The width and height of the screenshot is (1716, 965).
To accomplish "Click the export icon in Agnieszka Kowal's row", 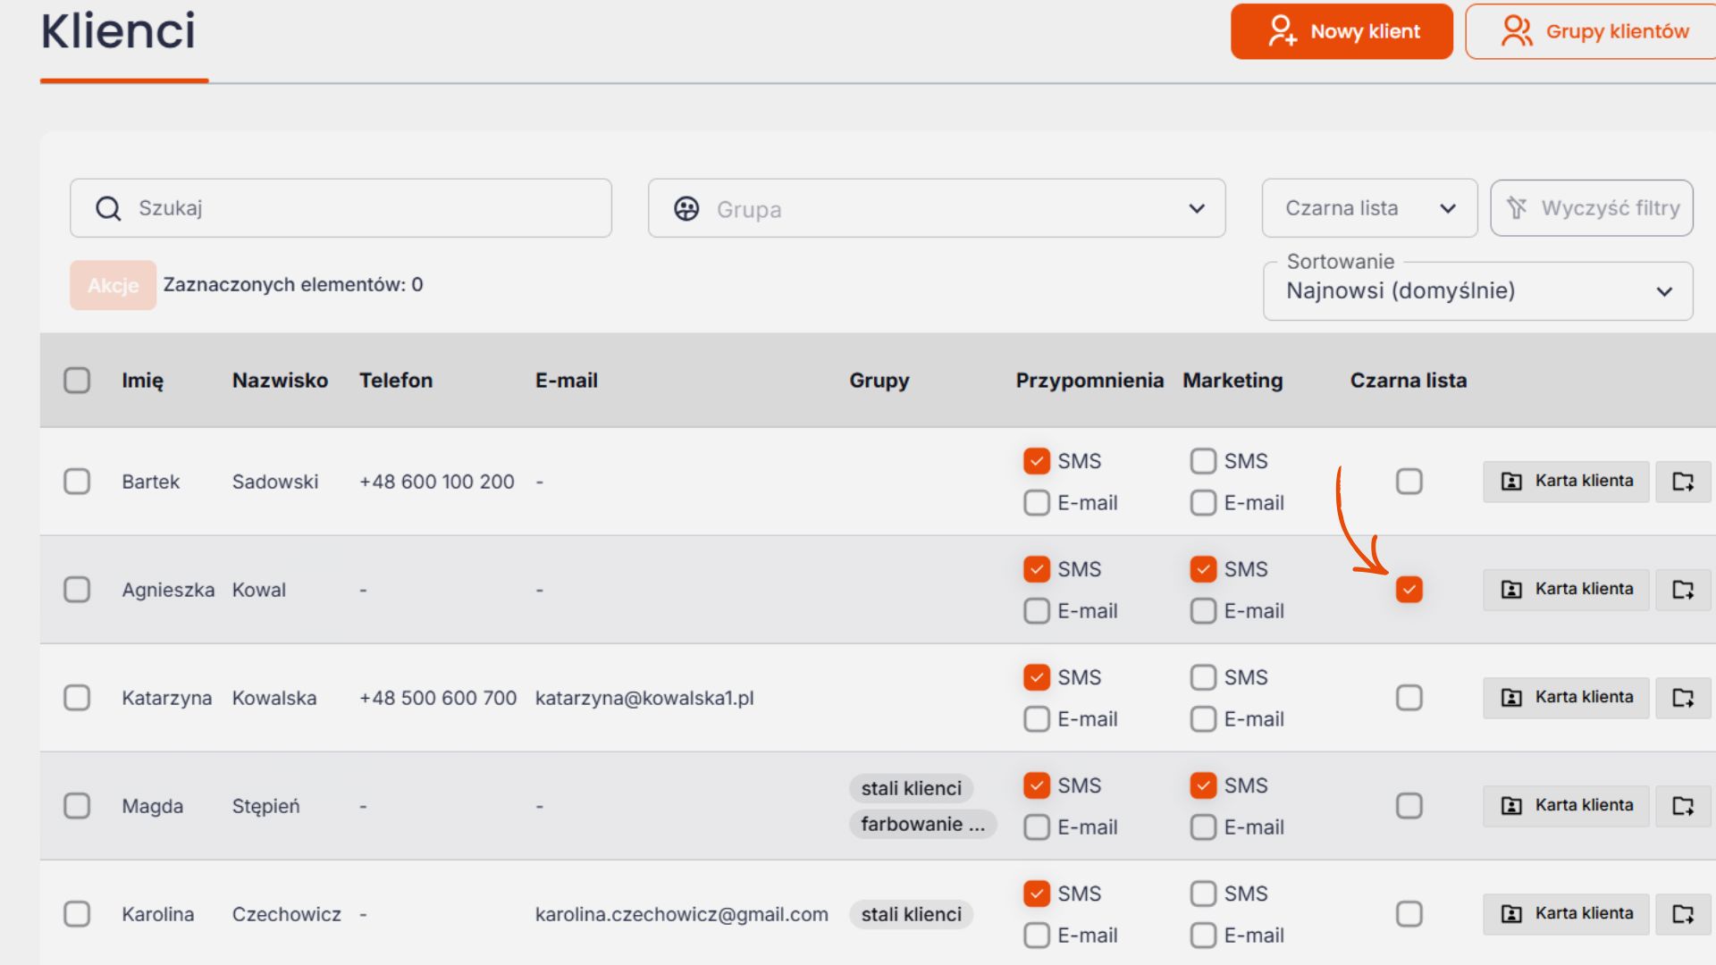I will point(1683,590).
